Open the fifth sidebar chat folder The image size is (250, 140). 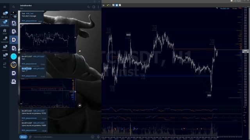pyautogui.click(x=5, y=48)
